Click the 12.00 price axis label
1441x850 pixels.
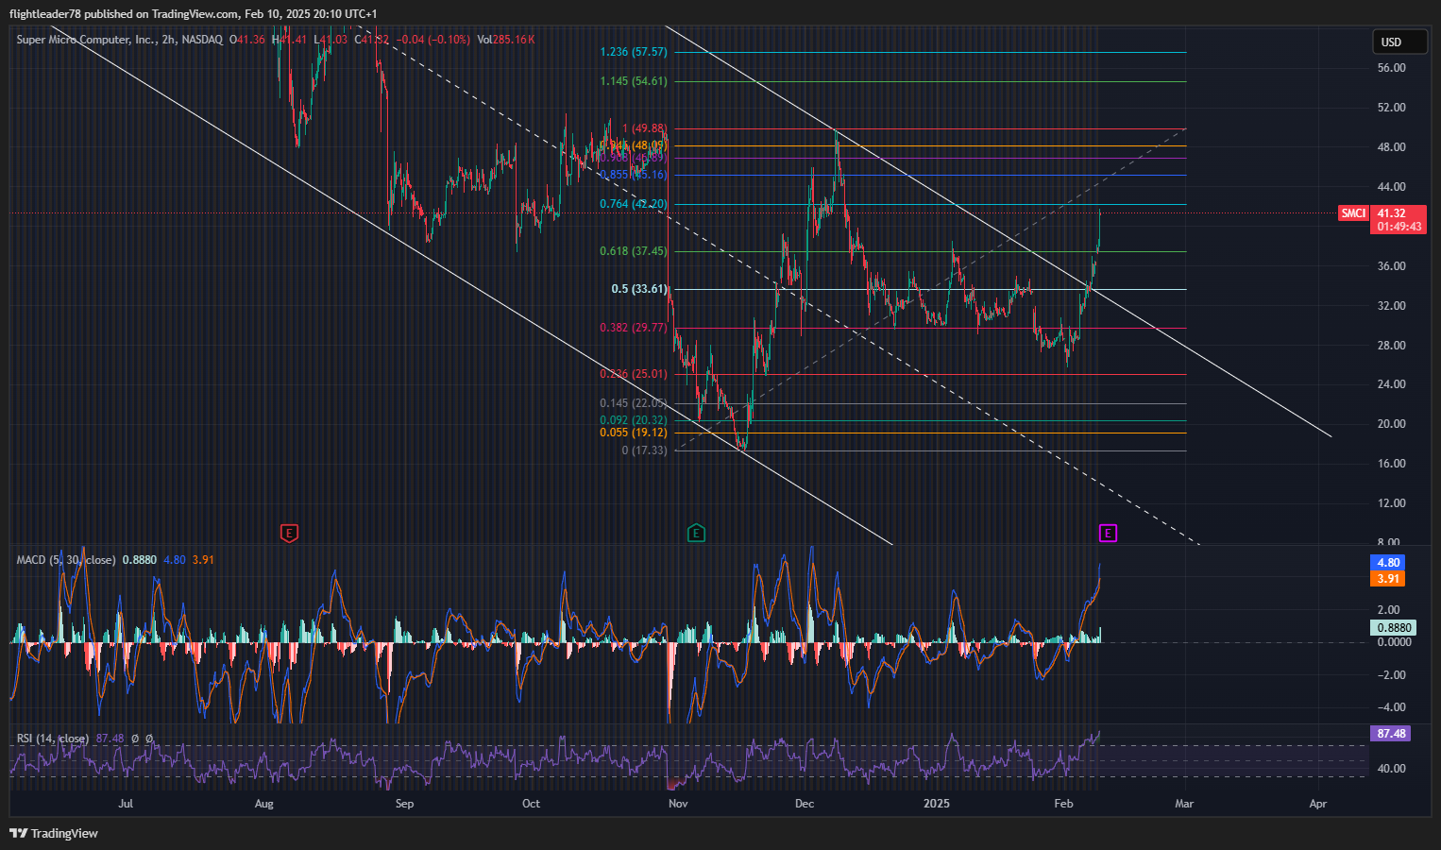tap(1391, 504)
